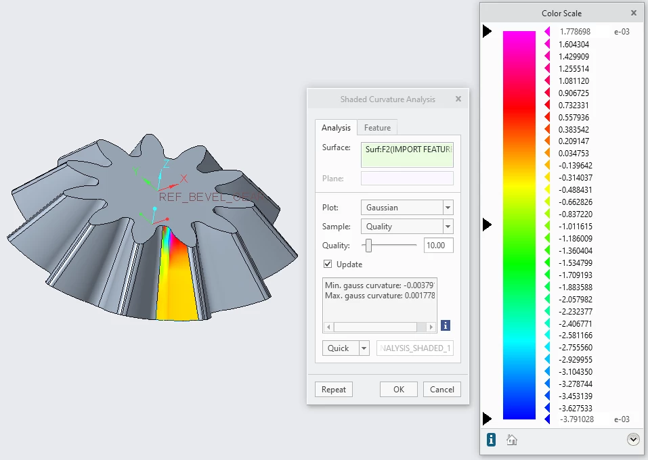
Task: Open the Plot dropdown showing Gaussian
Action: tap(407, 207)
